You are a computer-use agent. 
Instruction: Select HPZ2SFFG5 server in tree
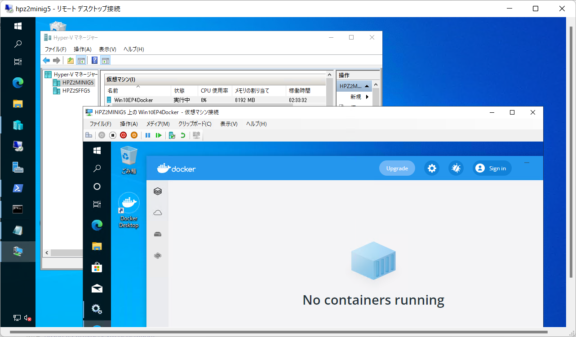76,91
